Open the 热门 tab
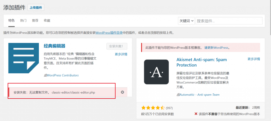Screen dimensions: 271x121 [x=23, y=21]
